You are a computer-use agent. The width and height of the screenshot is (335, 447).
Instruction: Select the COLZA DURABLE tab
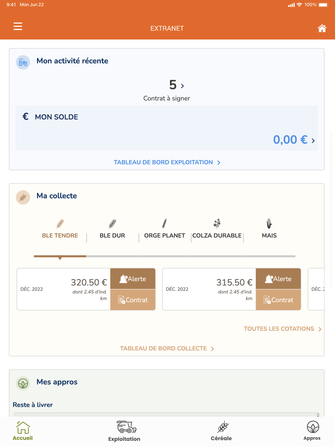coord(217,229)
